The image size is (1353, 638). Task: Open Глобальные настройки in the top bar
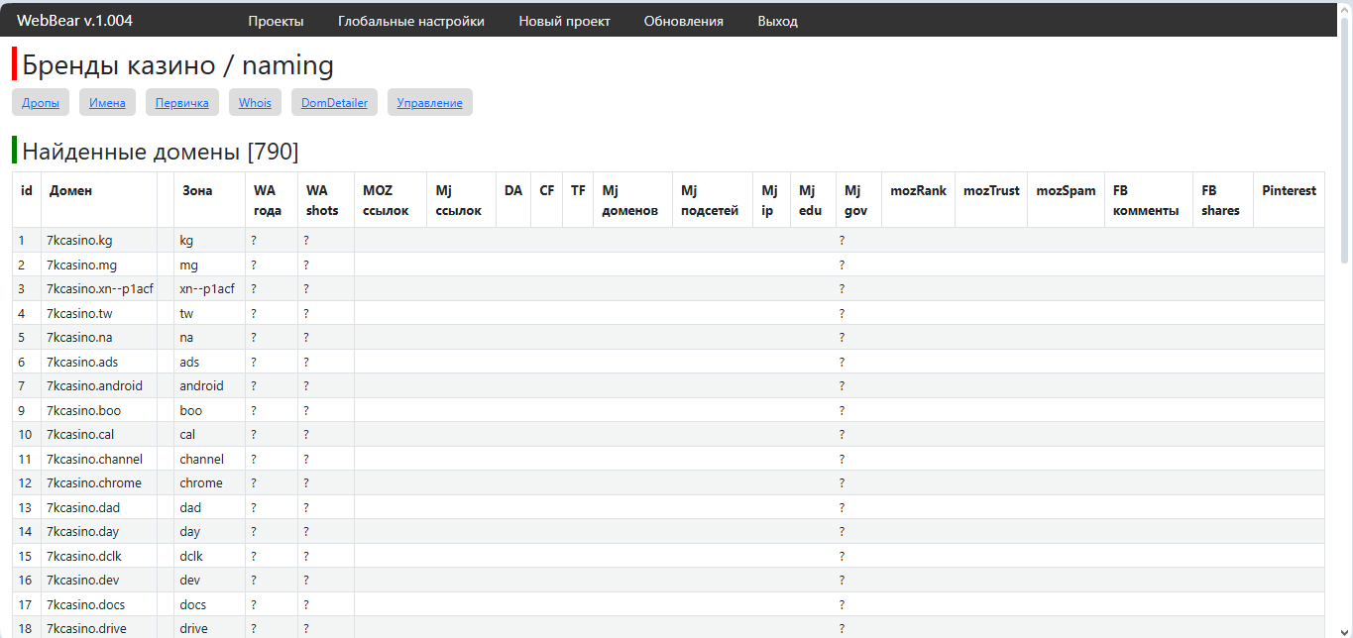pyautogui.click(x=411, y=21)
